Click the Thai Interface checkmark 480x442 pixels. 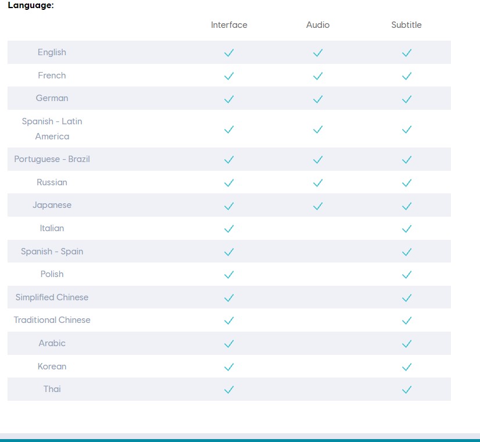[229, 389]
